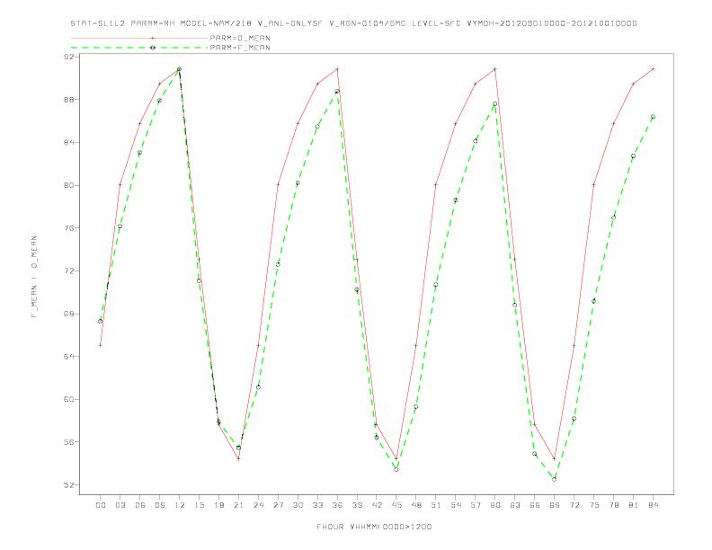Click x-axis hour label 06
Image resolution: width=712 pixels, height=550 pixels.
[x=140, y=505]
